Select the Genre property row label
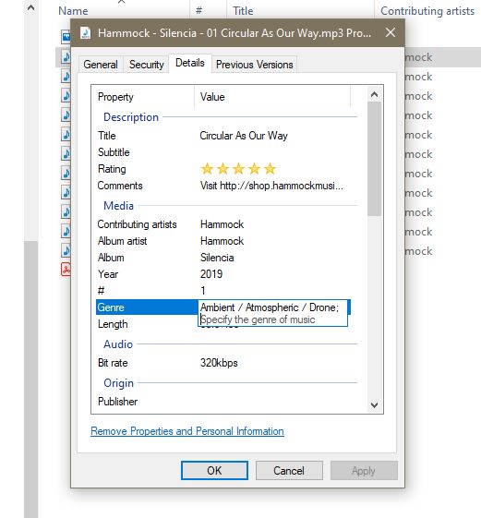The height and width of the screenshot is (518, 481). pos(111,307)
